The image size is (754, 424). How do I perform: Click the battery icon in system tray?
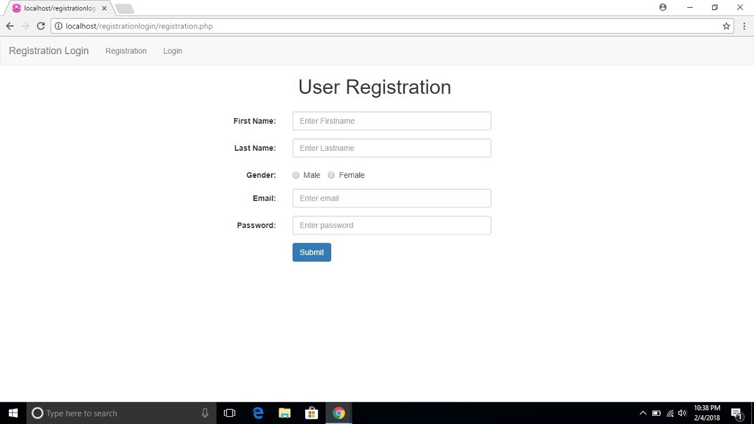[656, 413]
